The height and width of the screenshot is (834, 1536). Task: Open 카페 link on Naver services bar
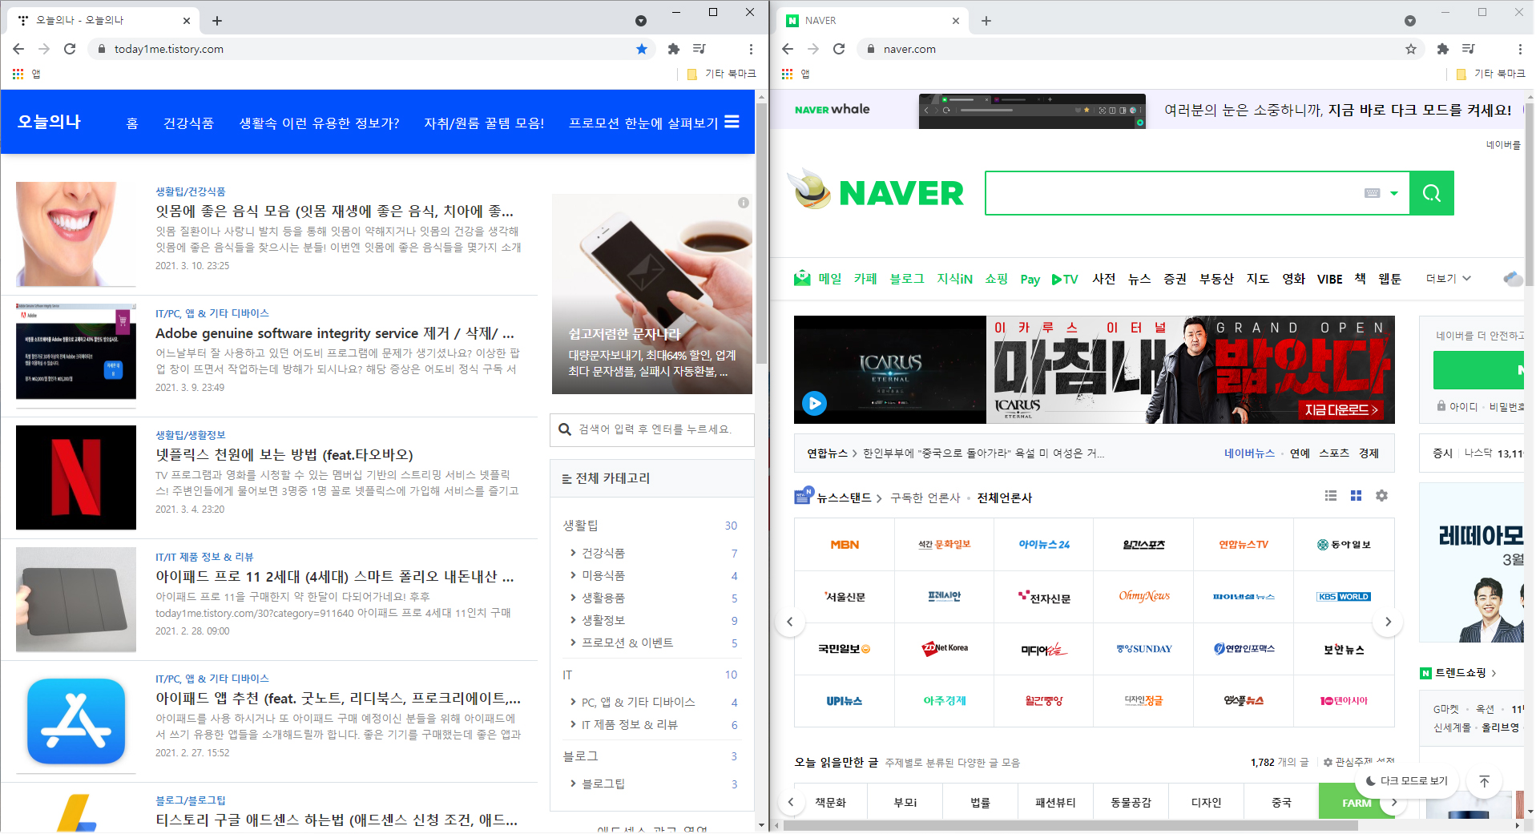tap(865, 279)
